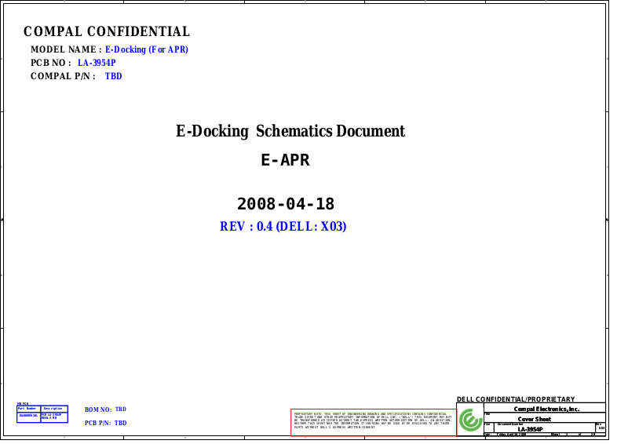The height and width of the screenshot is (444, 628).
Task: Select 'TBD' value next to PCB P/N
Action: [x=121, y=423]
